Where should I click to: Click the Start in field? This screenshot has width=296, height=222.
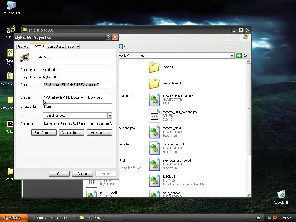click(77, 98)
